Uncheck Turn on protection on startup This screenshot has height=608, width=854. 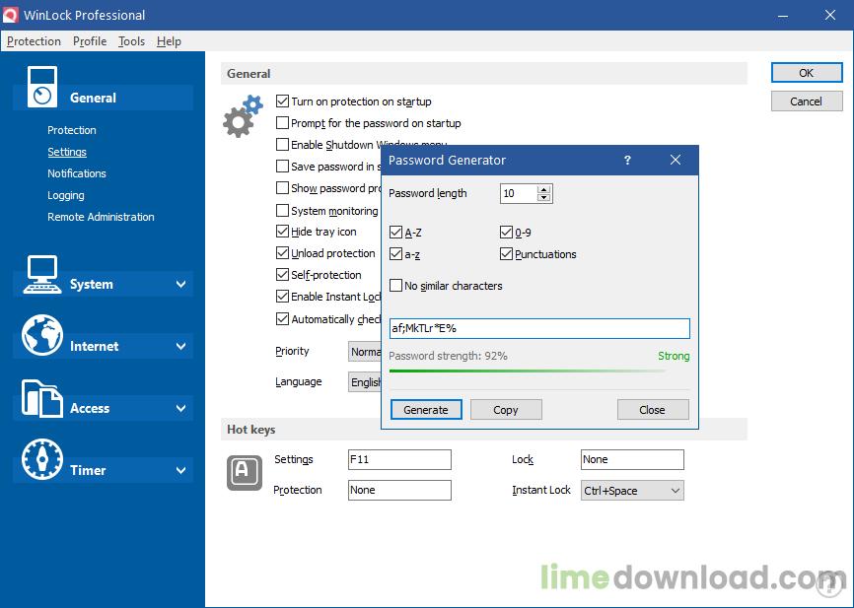tap(282, 101)
